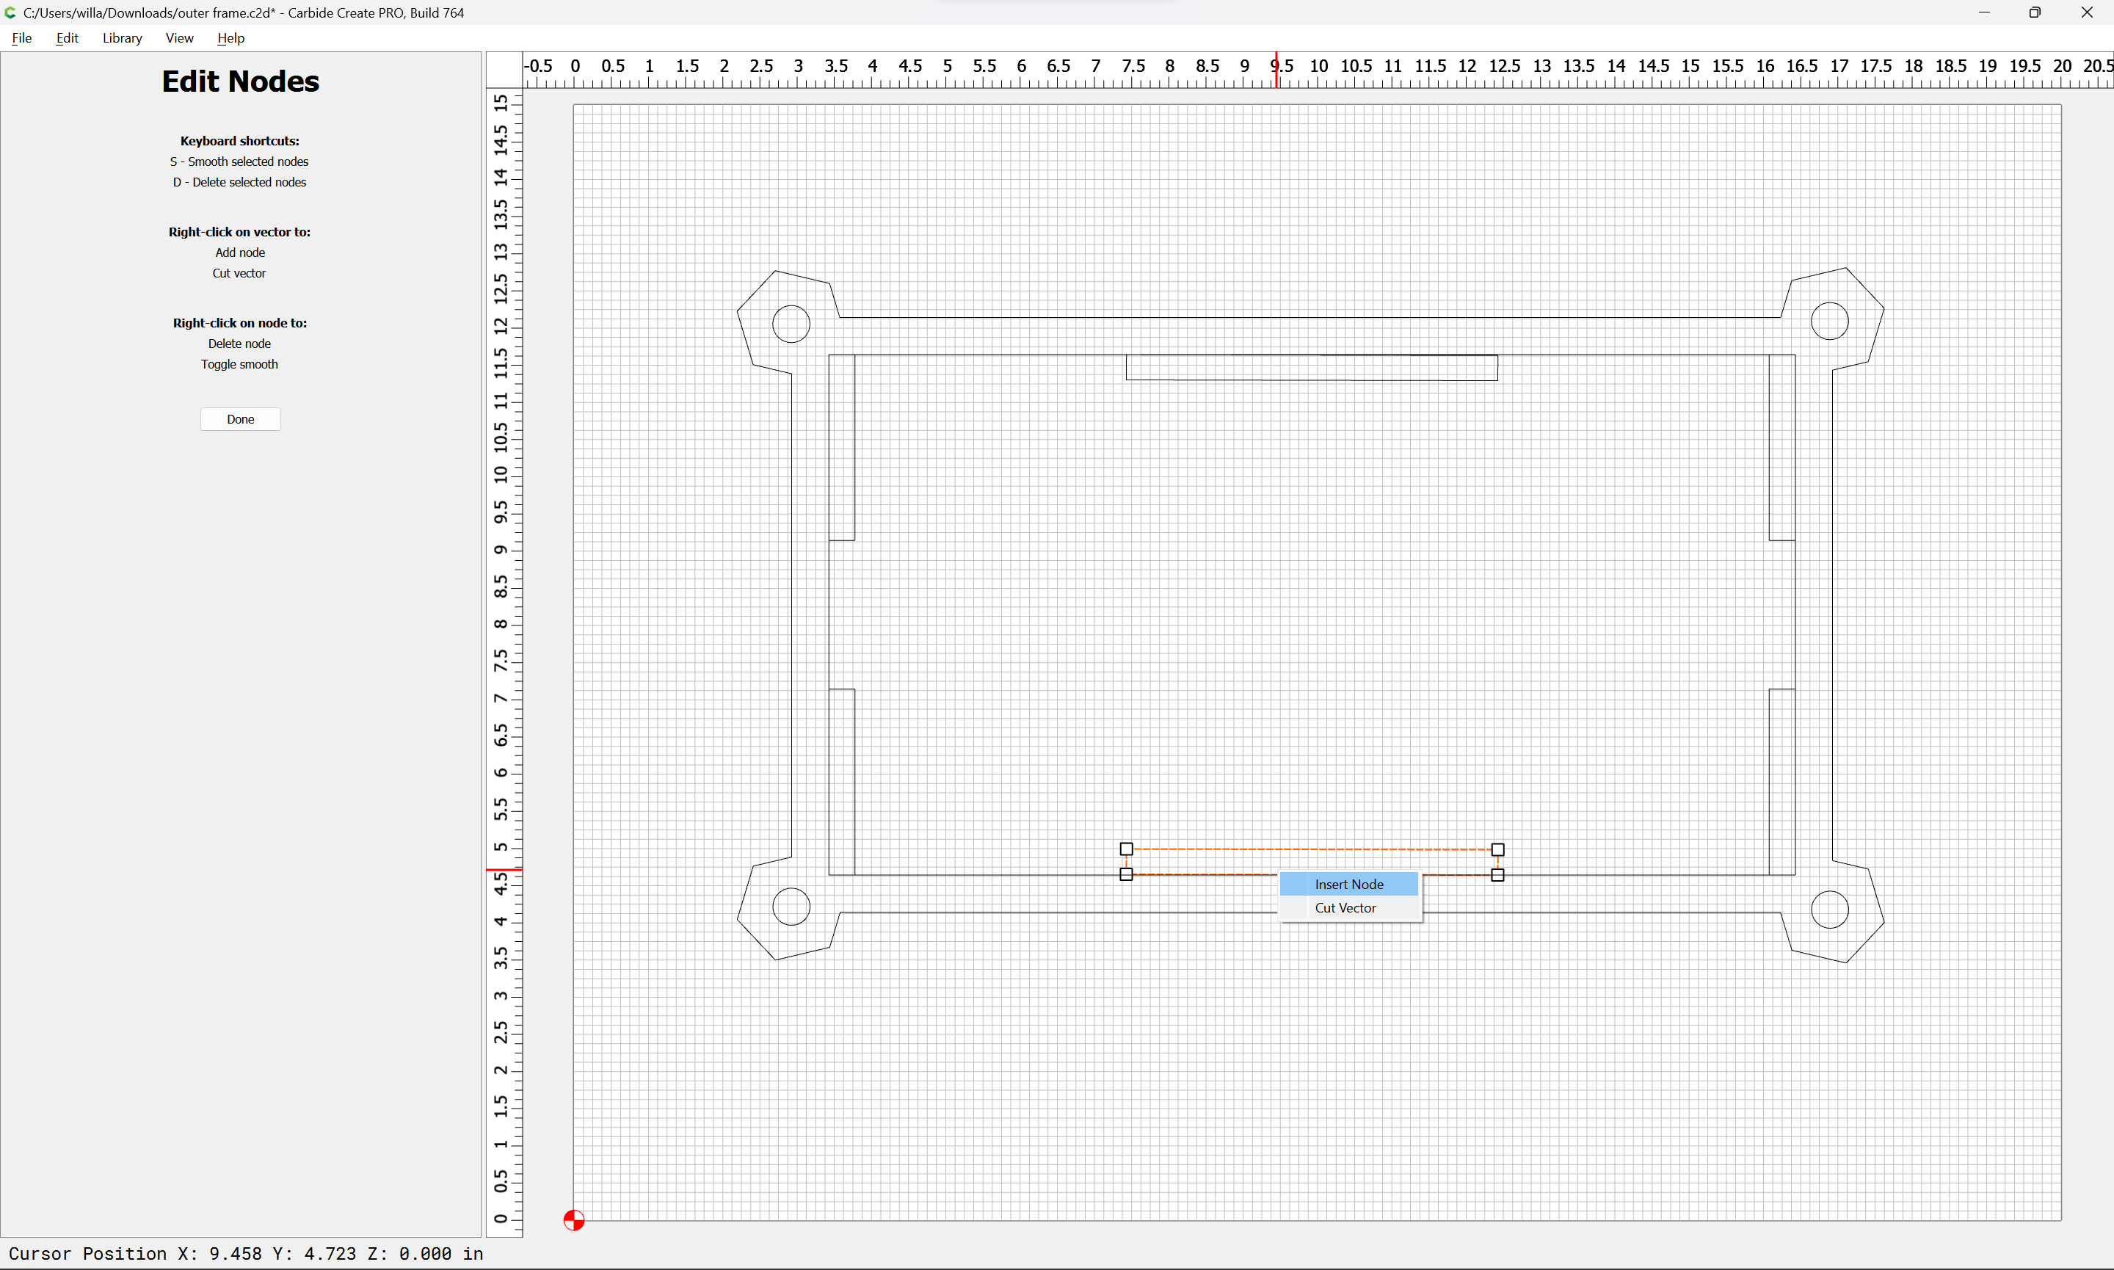
Task: Open the Edit menu
Action: click(x=67, y=37)
